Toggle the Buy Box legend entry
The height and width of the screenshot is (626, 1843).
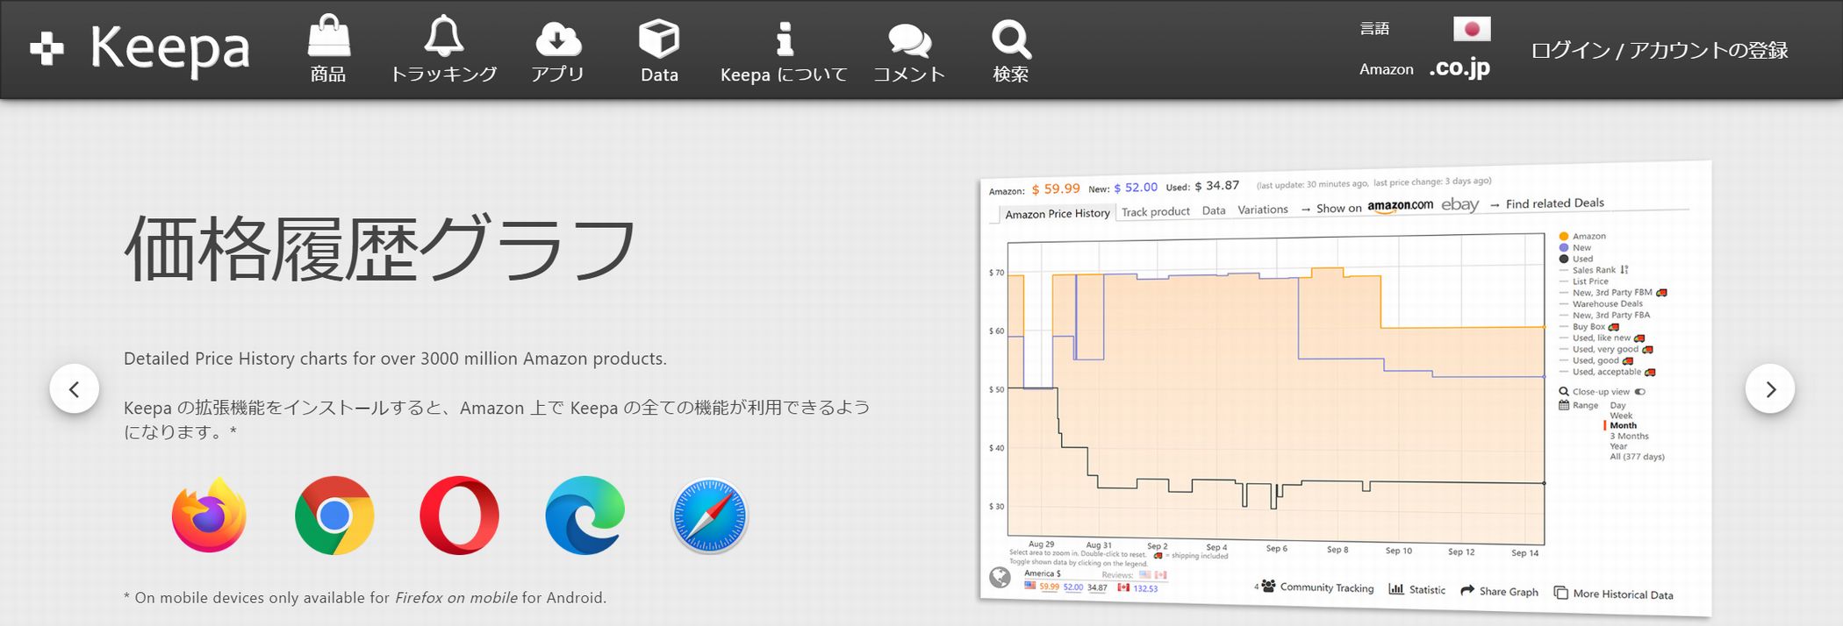[1589, 327]
